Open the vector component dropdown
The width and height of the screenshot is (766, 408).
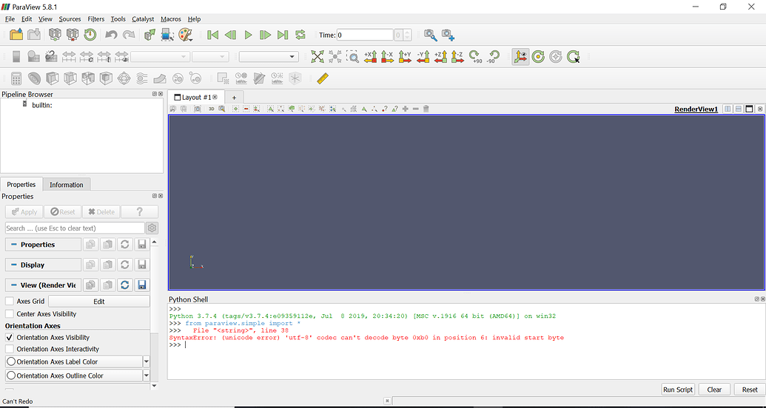(x=210, y=57)
